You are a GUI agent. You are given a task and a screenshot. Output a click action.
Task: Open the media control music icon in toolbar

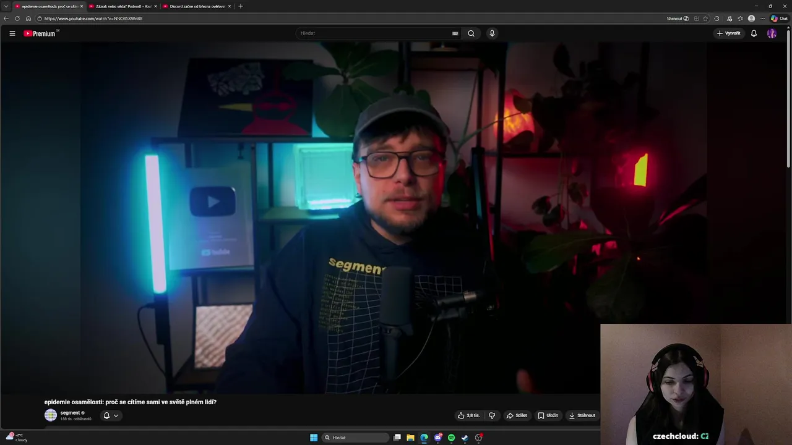pos(730,19)
